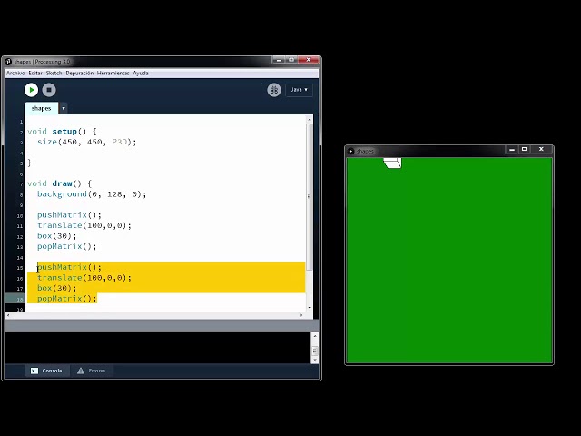Click the 'size(450, 450, P3D);' line
This screenshot has height=436, width=581.
pos(87,142)
